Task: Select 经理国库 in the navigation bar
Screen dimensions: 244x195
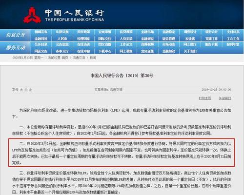Action: point(83,39)
